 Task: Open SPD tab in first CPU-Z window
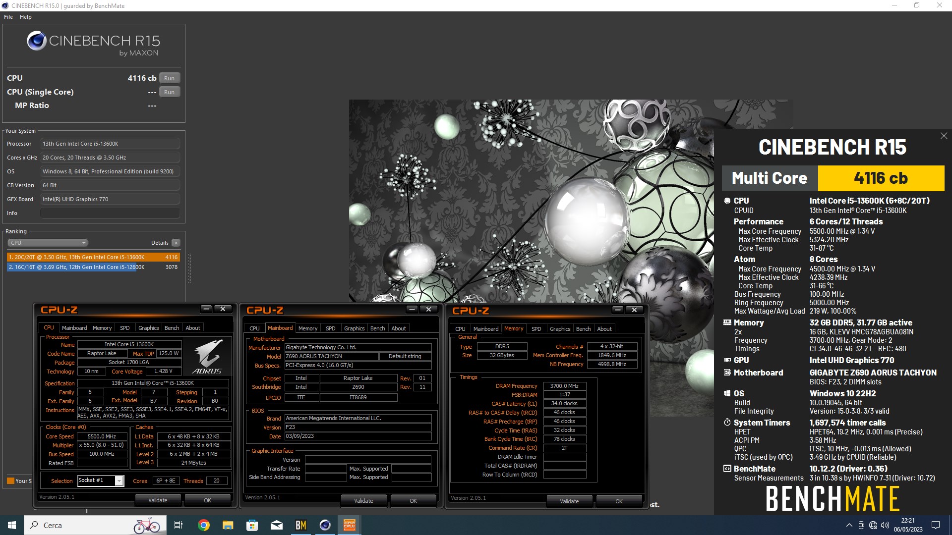pos(125,328)
